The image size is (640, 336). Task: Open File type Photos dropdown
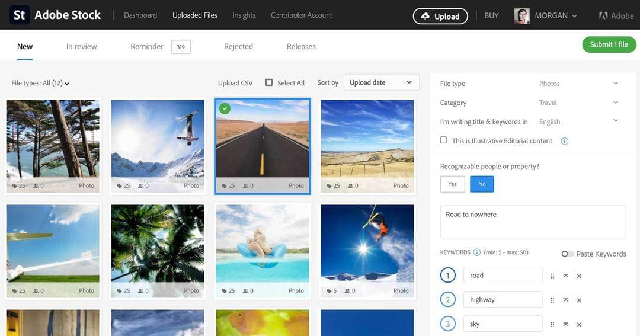pos(578,84)
